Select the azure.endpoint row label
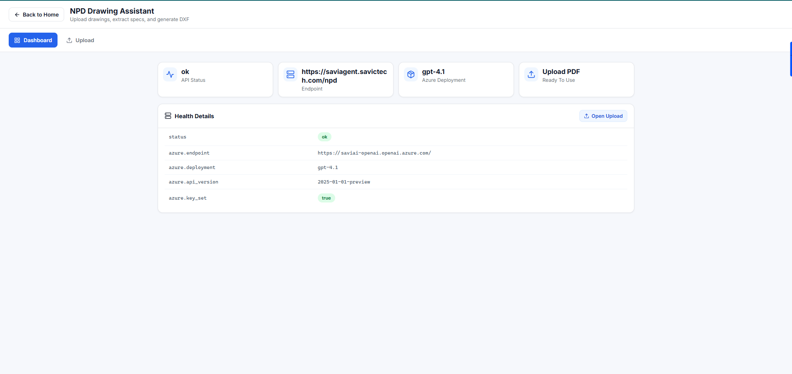 point(189,153)
